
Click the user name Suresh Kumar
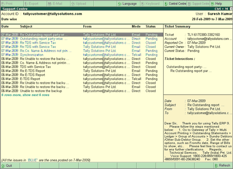220,14
